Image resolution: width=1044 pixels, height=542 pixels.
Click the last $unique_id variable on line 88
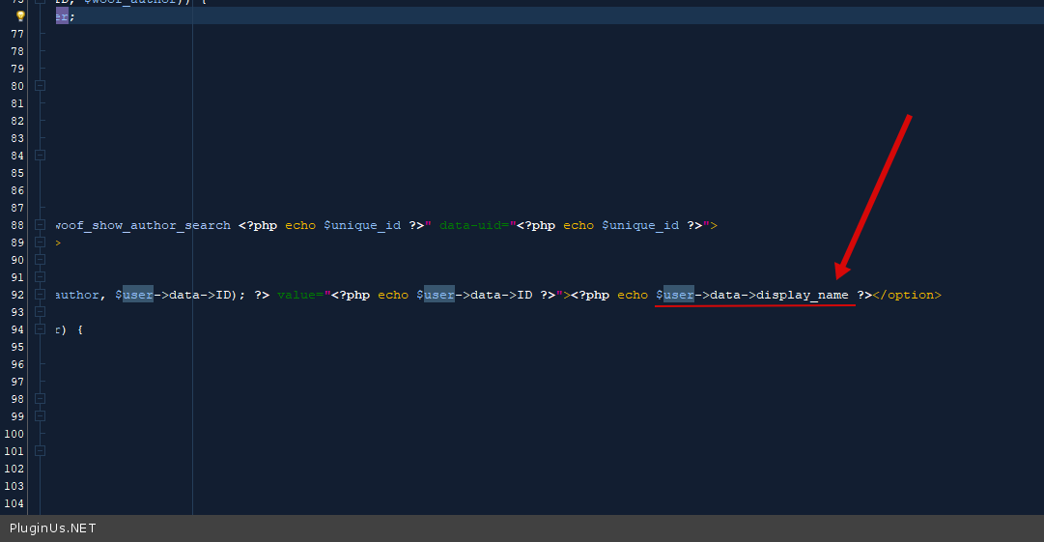coord(640,225)
